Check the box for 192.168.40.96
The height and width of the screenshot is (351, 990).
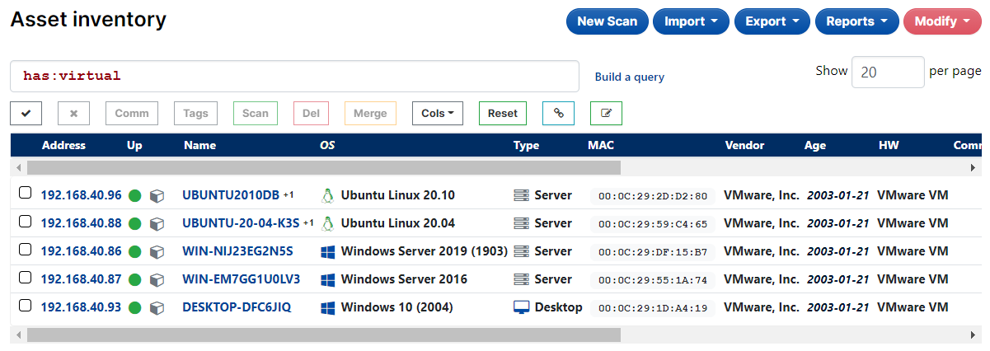(x=26, y=193)
